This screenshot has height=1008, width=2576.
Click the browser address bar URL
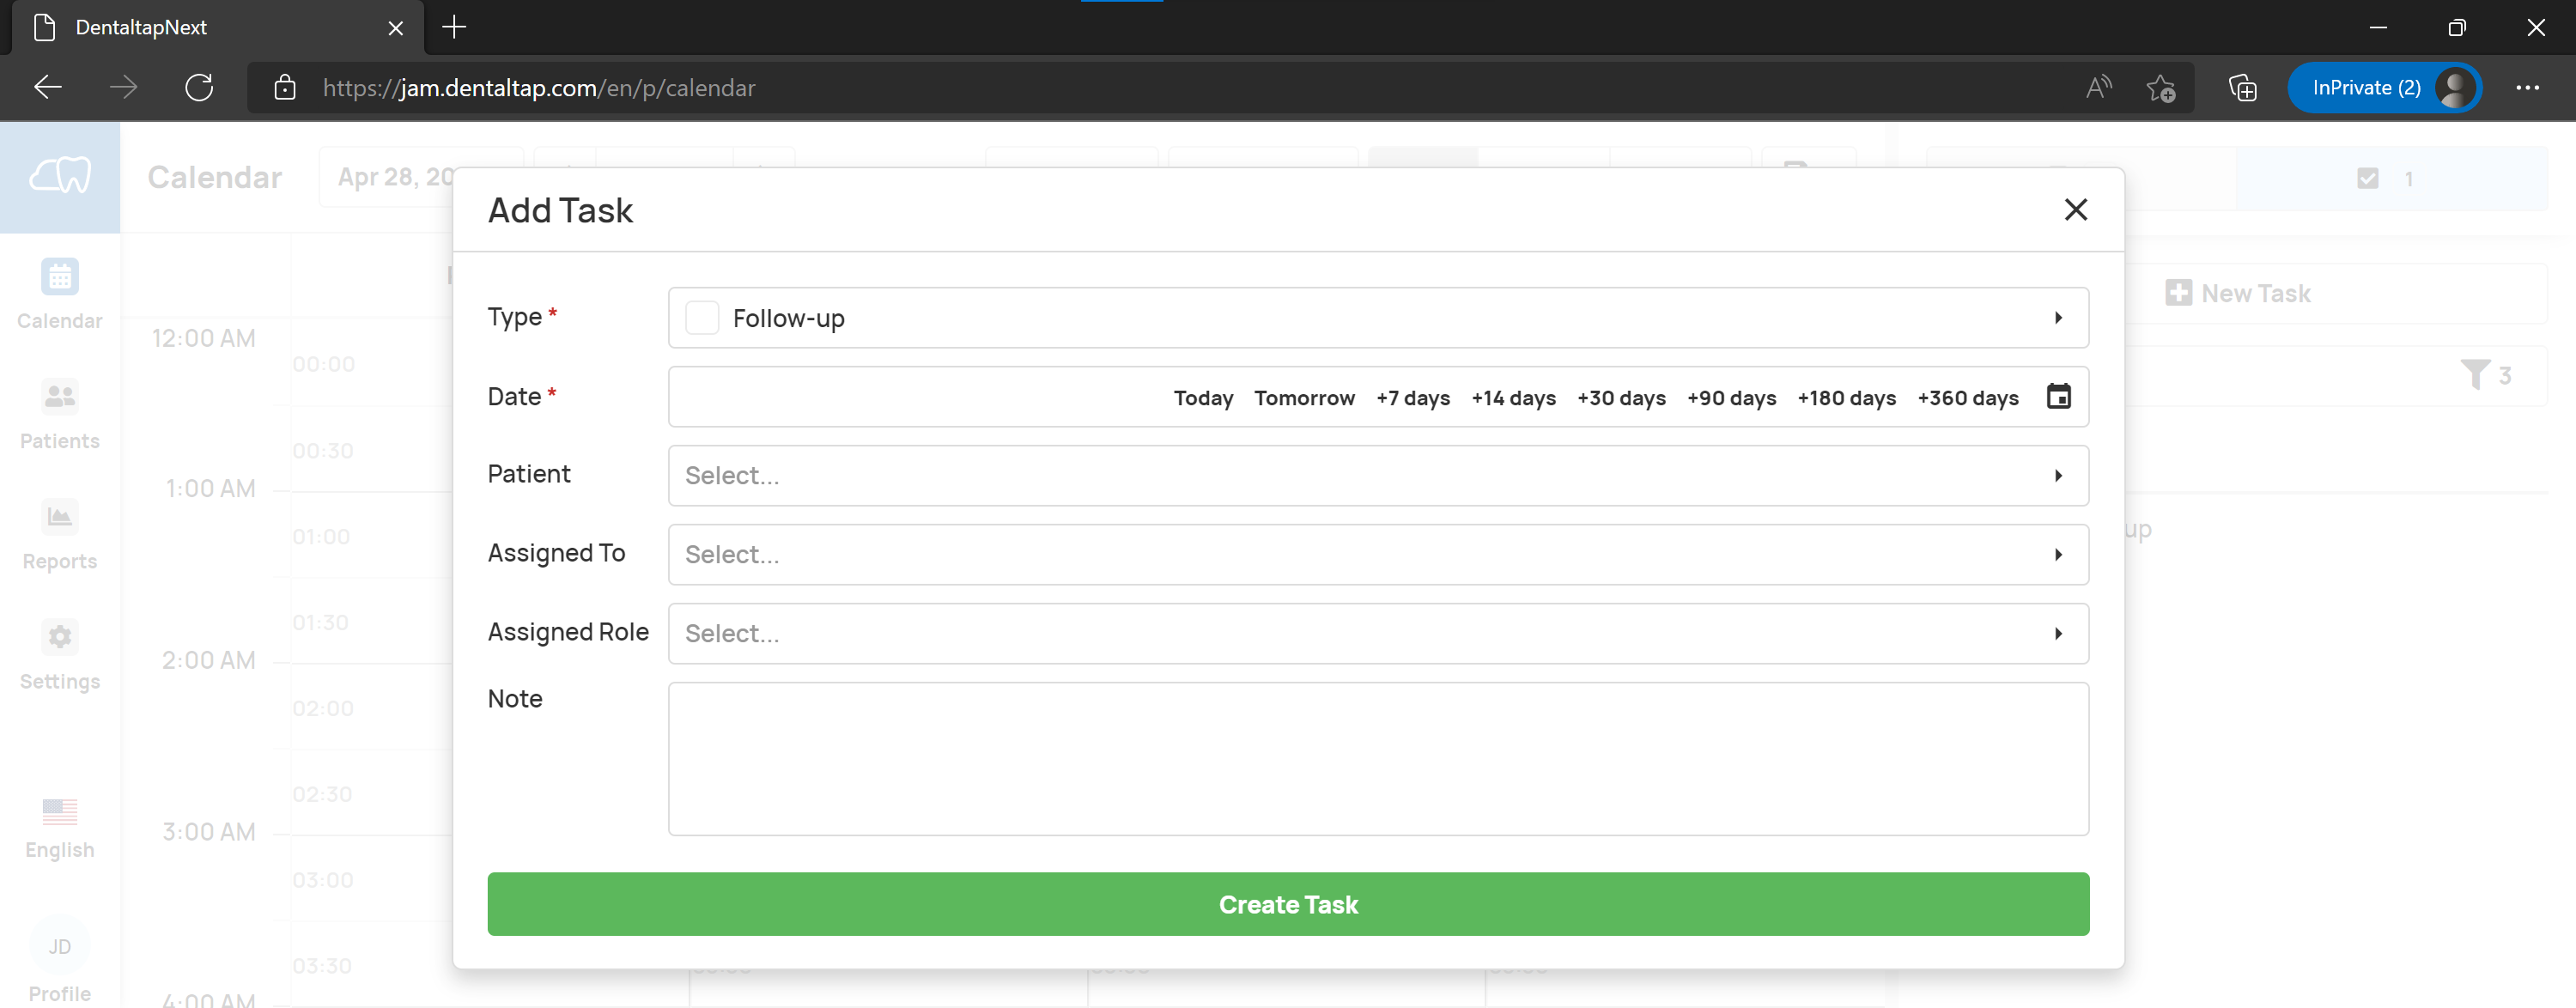tap(538, 88)
